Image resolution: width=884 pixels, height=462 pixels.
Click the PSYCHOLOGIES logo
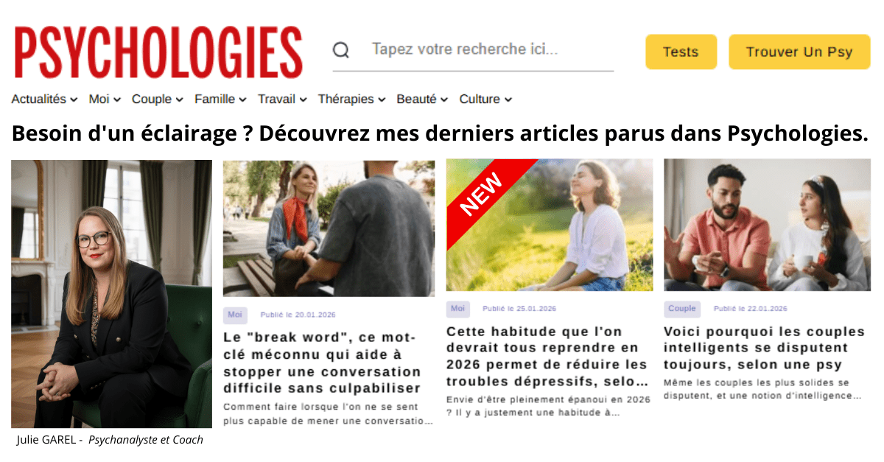point(158,52)
